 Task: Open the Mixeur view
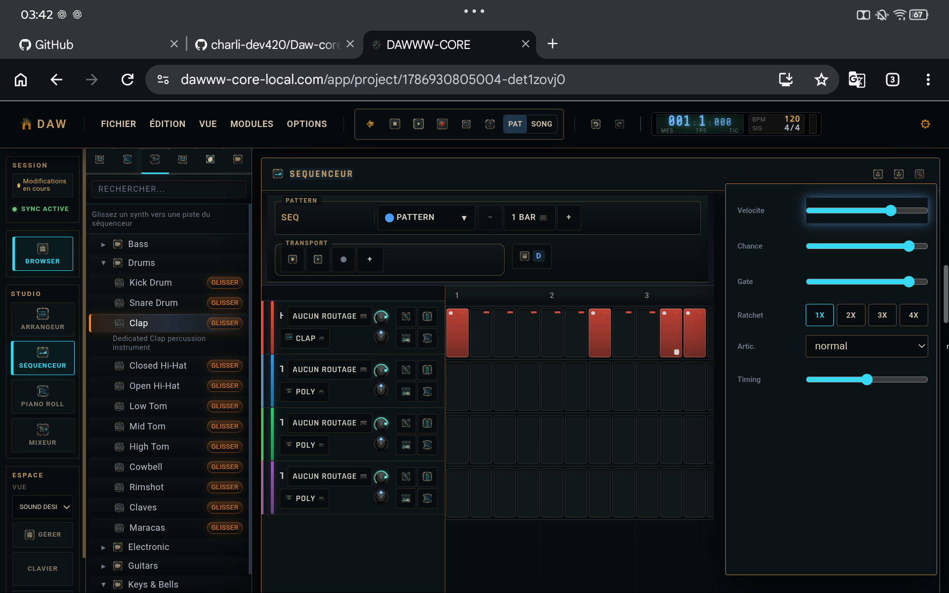(x=43, y=435)
